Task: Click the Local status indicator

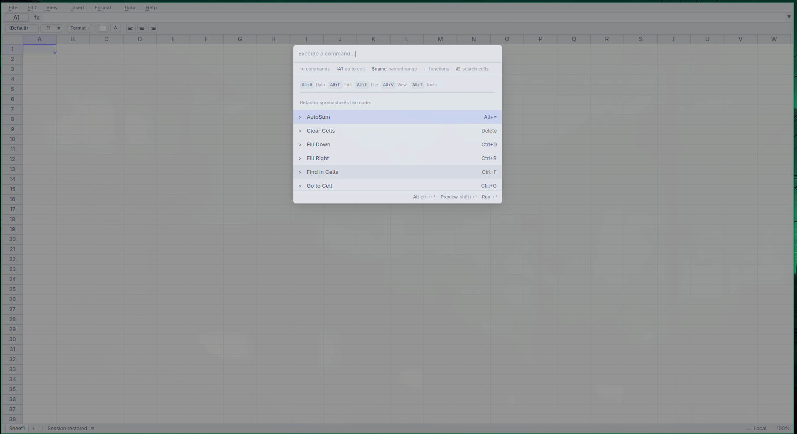Action: pyautogui.click(x=760, y=429)
